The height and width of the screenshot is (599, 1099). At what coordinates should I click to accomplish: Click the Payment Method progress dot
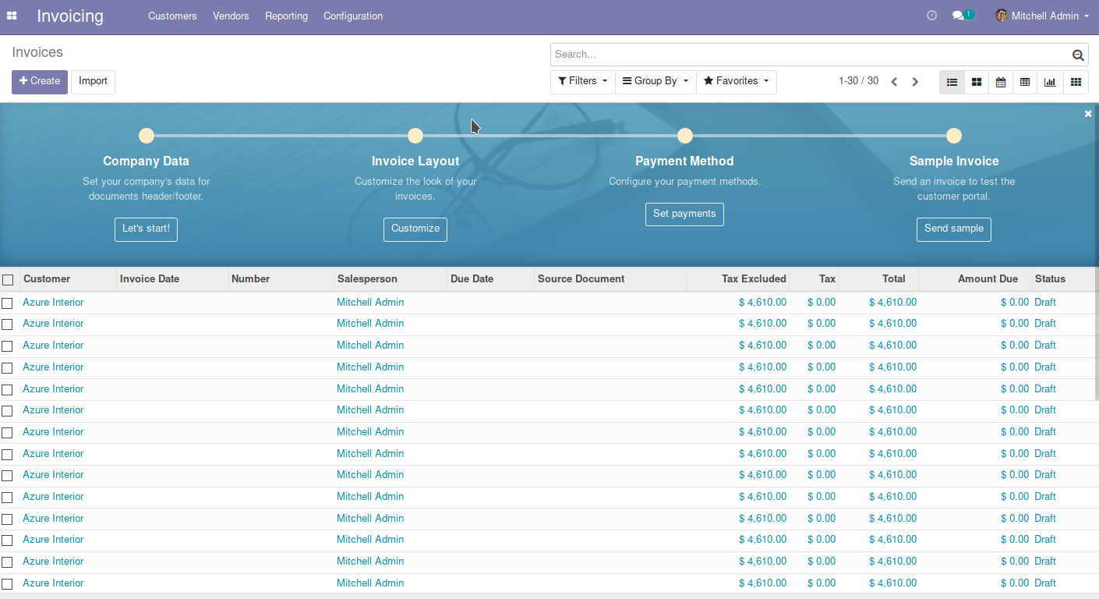[684, 135]
